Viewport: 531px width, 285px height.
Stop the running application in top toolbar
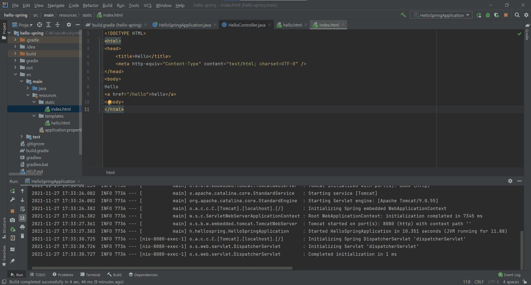[506, 15]
